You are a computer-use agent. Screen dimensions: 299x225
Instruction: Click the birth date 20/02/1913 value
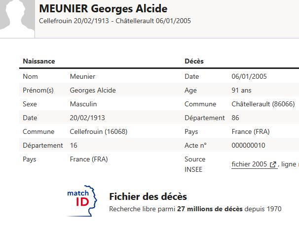coord(87,118)
